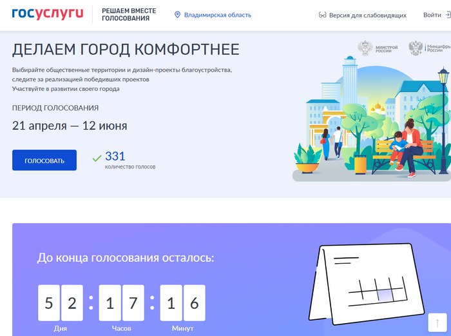This screenshot has height=336, width=451.
Task: Click the Госуслуги logo
Action: 47,14
